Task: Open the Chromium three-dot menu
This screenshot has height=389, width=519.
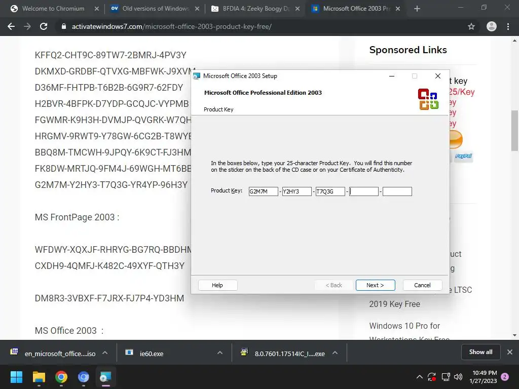Action: point(508,26)
